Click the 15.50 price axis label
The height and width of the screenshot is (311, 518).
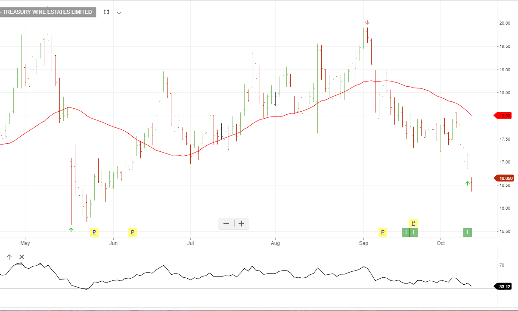tap(505, 232)
